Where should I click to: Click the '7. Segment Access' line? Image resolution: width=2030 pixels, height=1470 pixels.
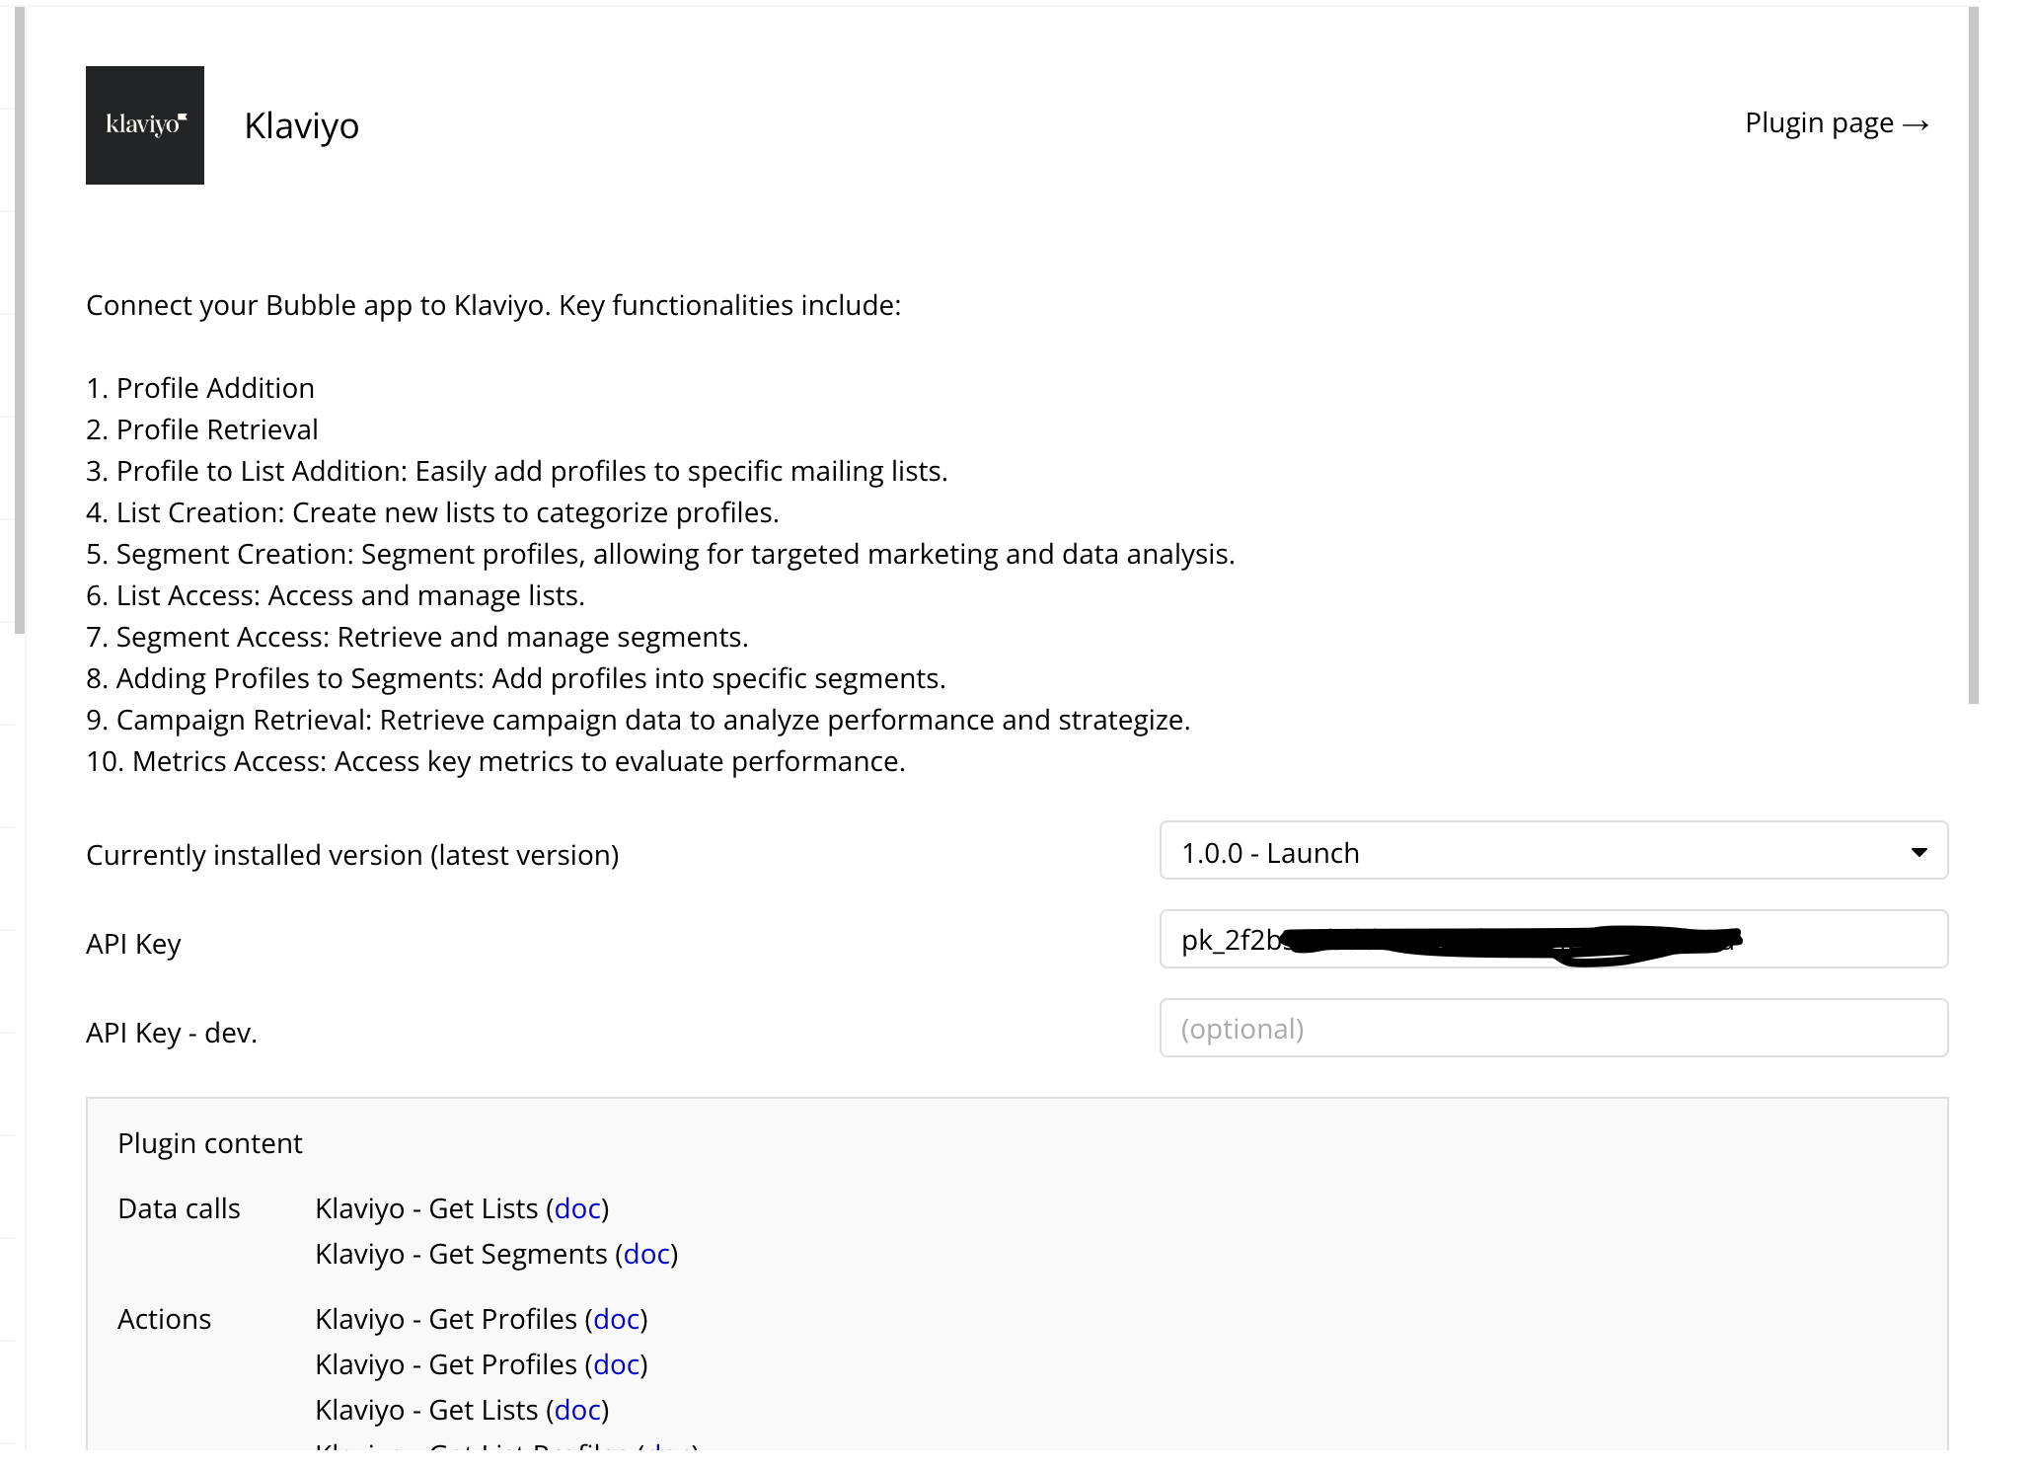click(x=417, y=637)
